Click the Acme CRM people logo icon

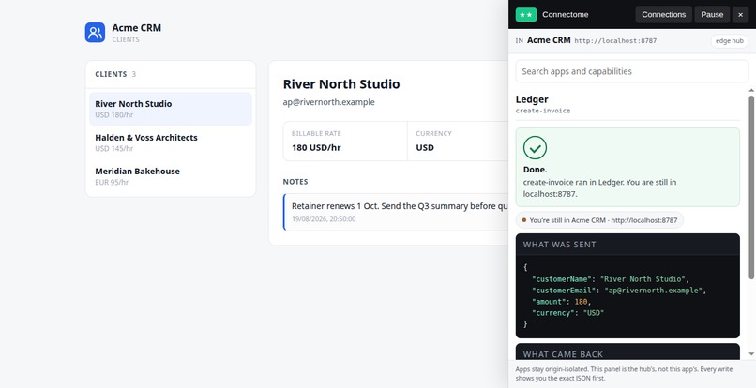pyautogui.click(x=95, y=32)
